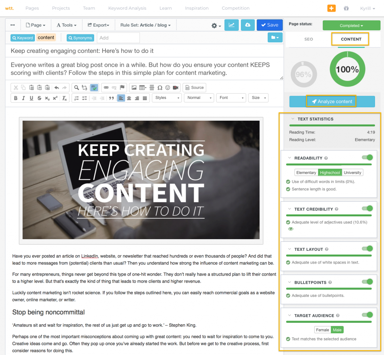The height and width of the screenshot is (355, 384).
Task: Go to the Projects menu
Action: (61, 8)
